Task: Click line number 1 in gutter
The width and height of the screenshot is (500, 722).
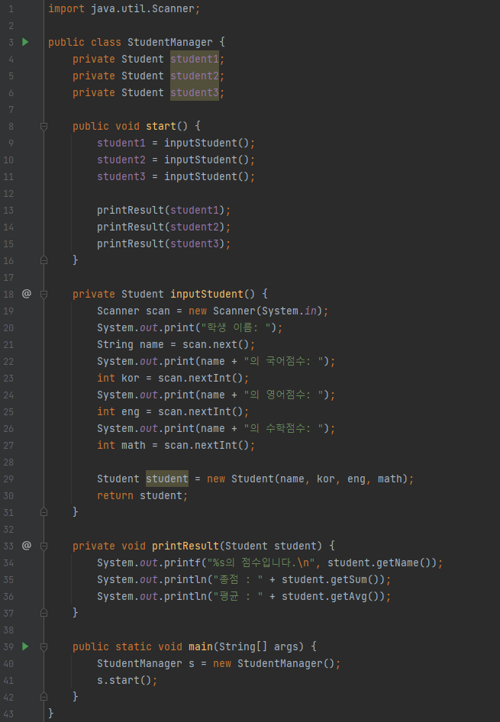Action: click(11, 8)
